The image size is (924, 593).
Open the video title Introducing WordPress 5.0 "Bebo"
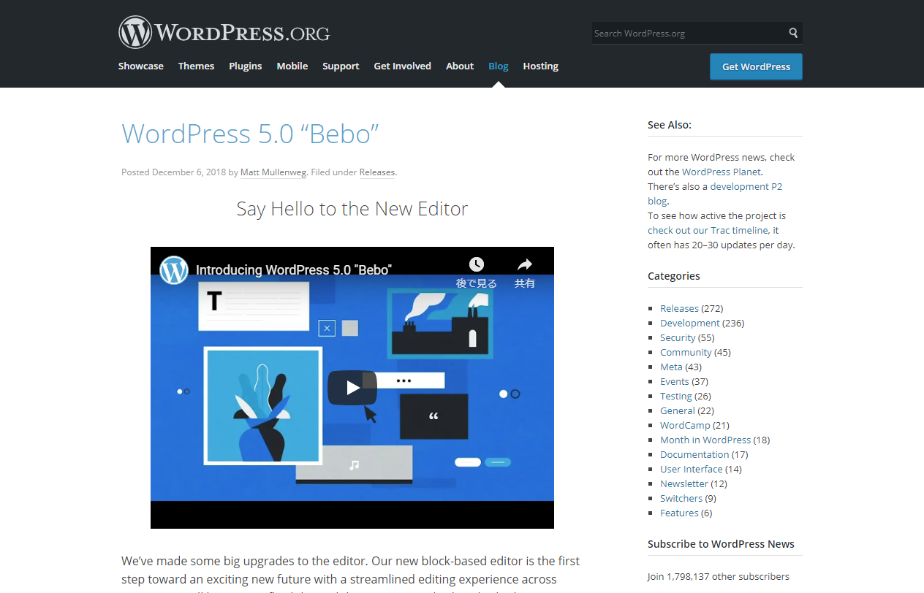[293, 269]
